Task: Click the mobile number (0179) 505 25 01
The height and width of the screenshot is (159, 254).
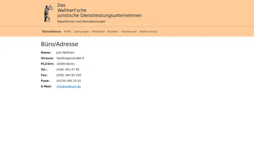Action: pyautogui.click(x=69, y=81)
